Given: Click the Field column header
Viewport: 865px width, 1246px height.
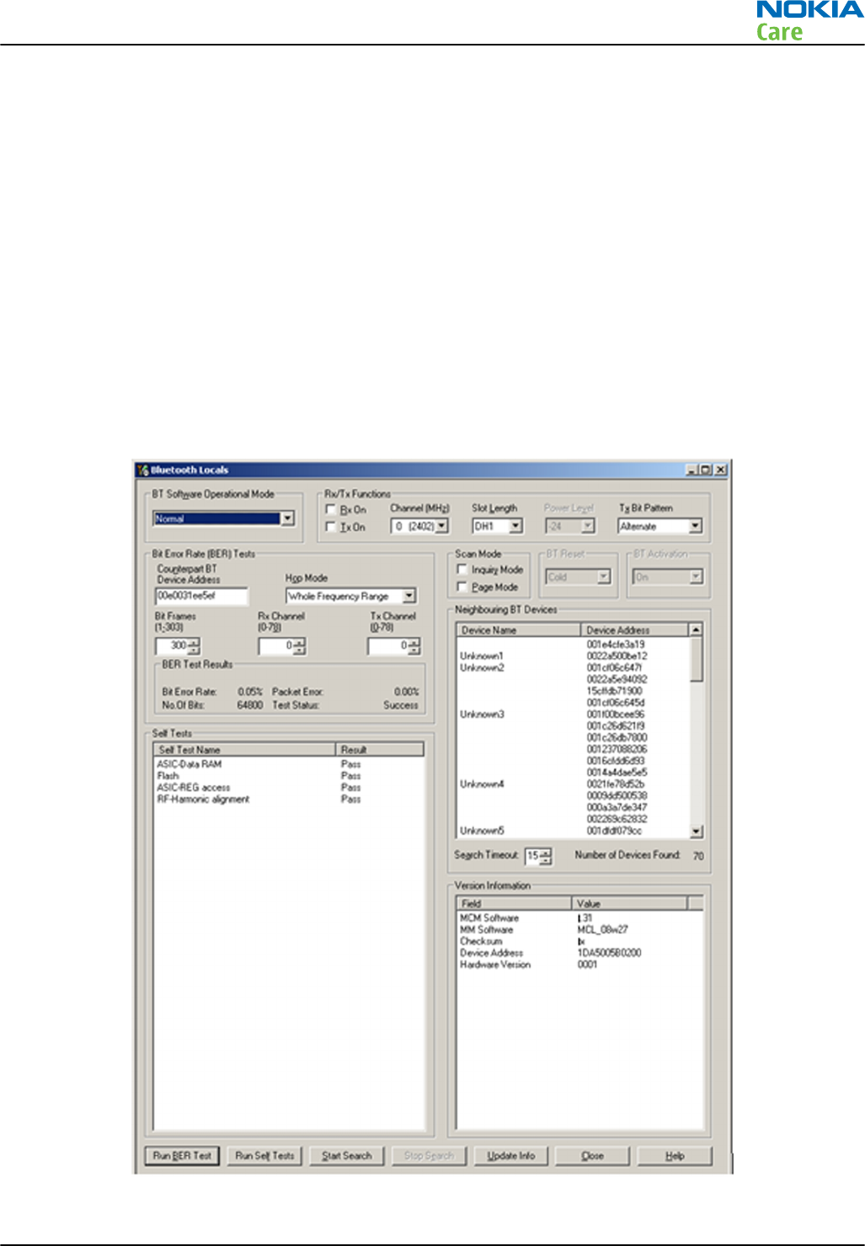Looking at the screenshot, I should click(514, 903).
